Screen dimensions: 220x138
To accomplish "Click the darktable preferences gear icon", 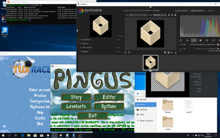I will [x=176, y=15].
